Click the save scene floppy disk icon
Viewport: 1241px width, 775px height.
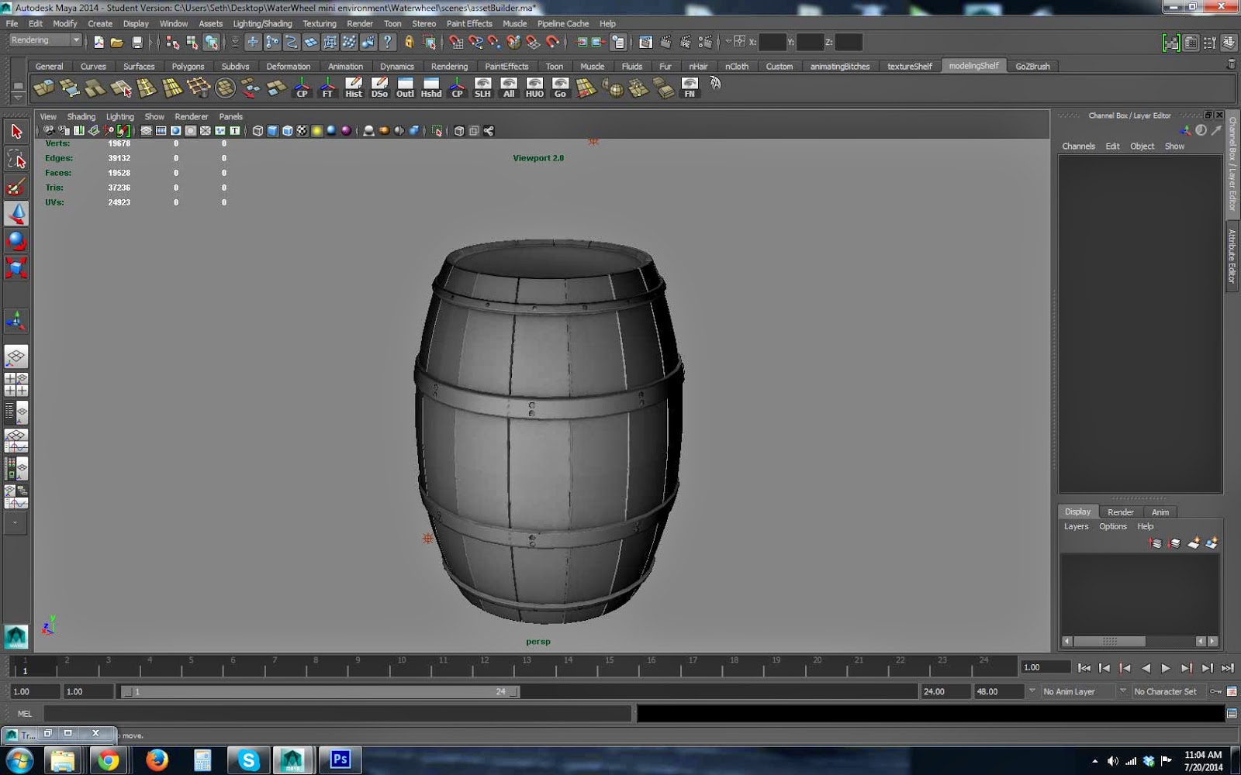pos(137,43)
